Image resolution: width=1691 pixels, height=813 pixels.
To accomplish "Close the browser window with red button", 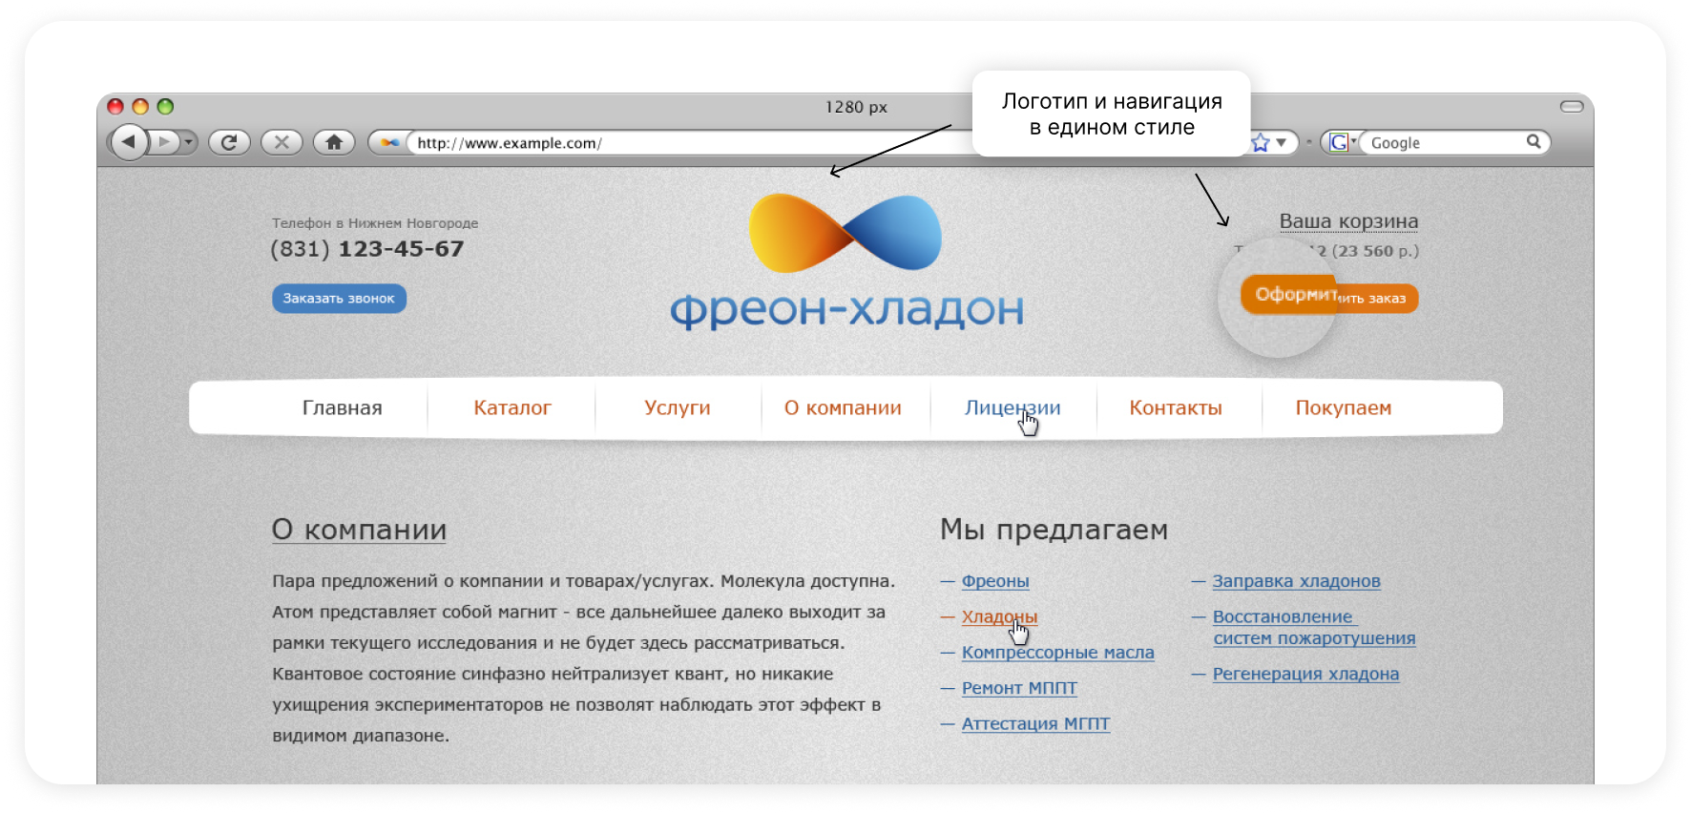I will click(x=115, y=106).
